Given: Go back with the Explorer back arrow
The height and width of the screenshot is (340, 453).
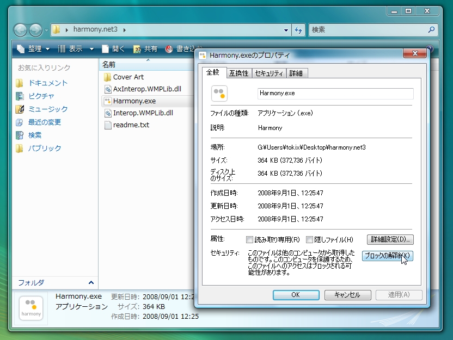Looking at the screenshot, I should (20, 30).
